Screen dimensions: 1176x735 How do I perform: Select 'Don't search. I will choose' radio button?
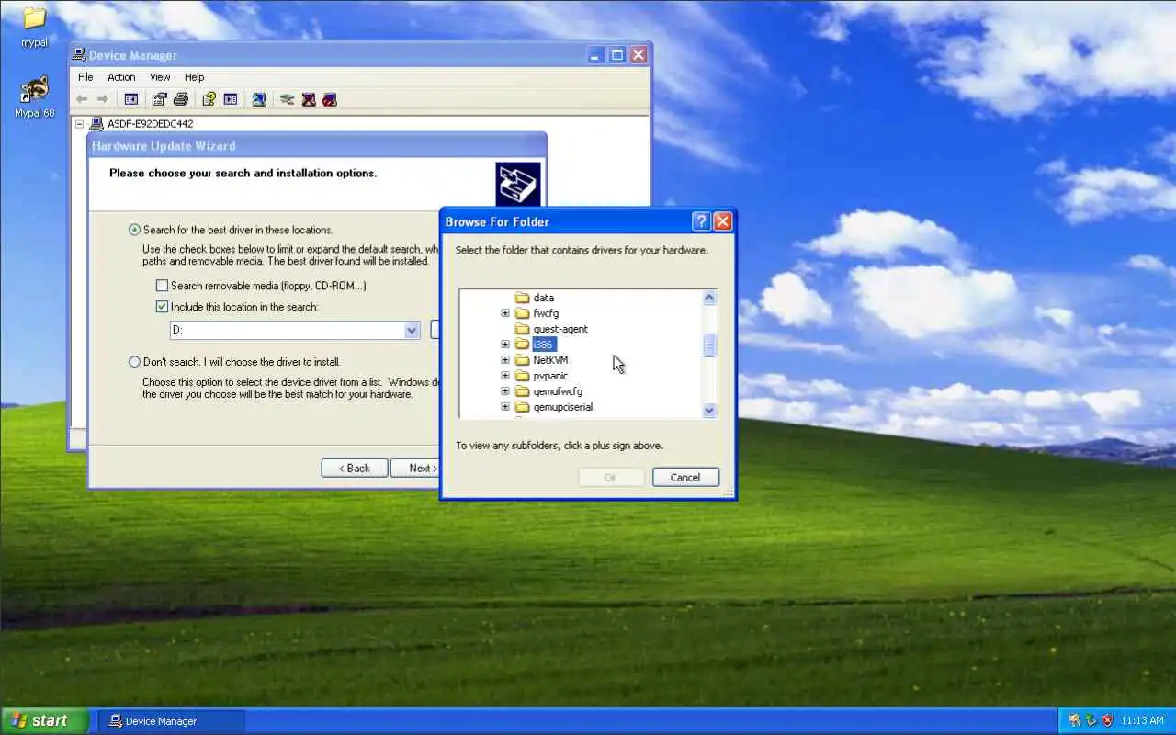click(x=134, y=362)
